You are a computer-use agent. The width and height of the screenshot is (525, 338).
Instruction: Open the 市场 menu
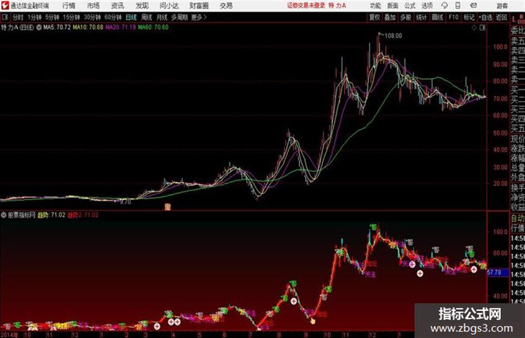click(x=93, y=6)
